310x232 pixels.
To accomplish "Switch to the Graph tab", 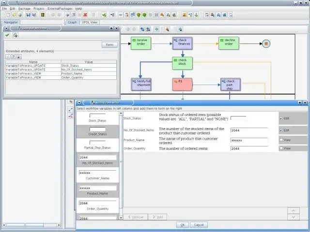I will (72, 23).
